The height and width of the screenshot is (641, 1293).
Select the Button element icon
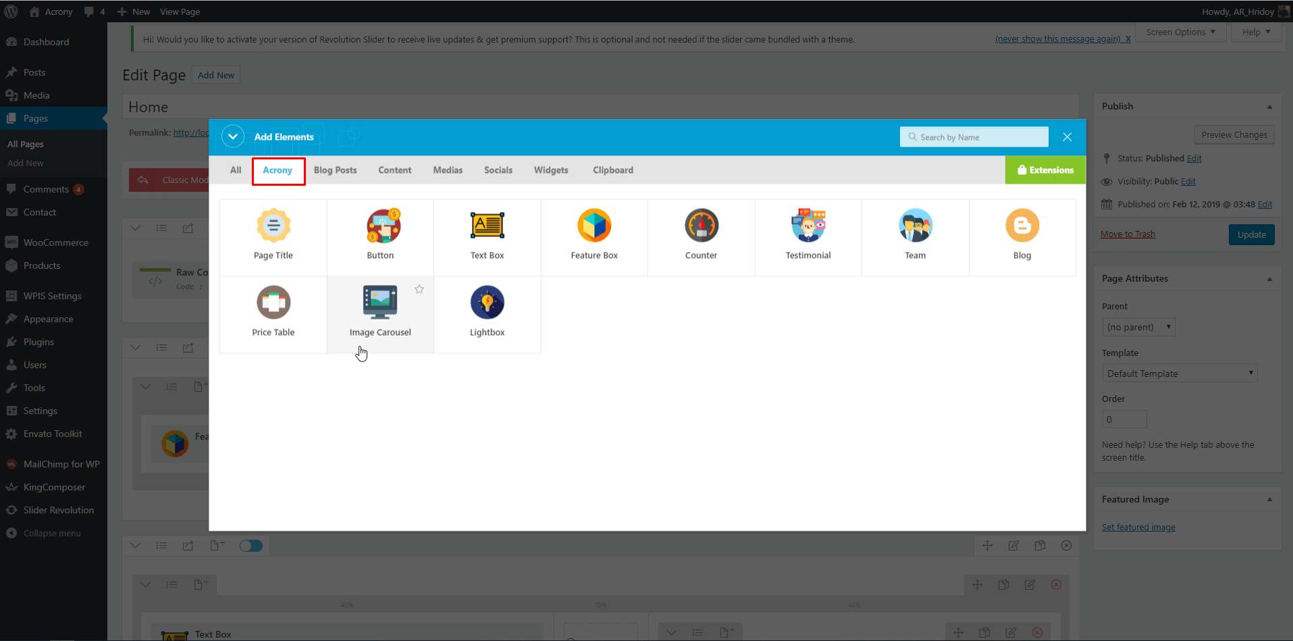point(383,226)
